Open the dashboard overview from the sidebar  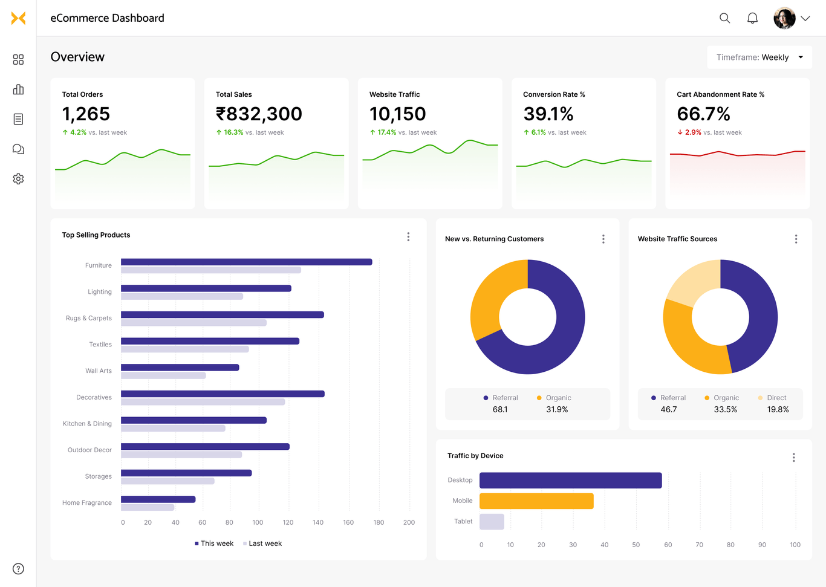point(18,59)
